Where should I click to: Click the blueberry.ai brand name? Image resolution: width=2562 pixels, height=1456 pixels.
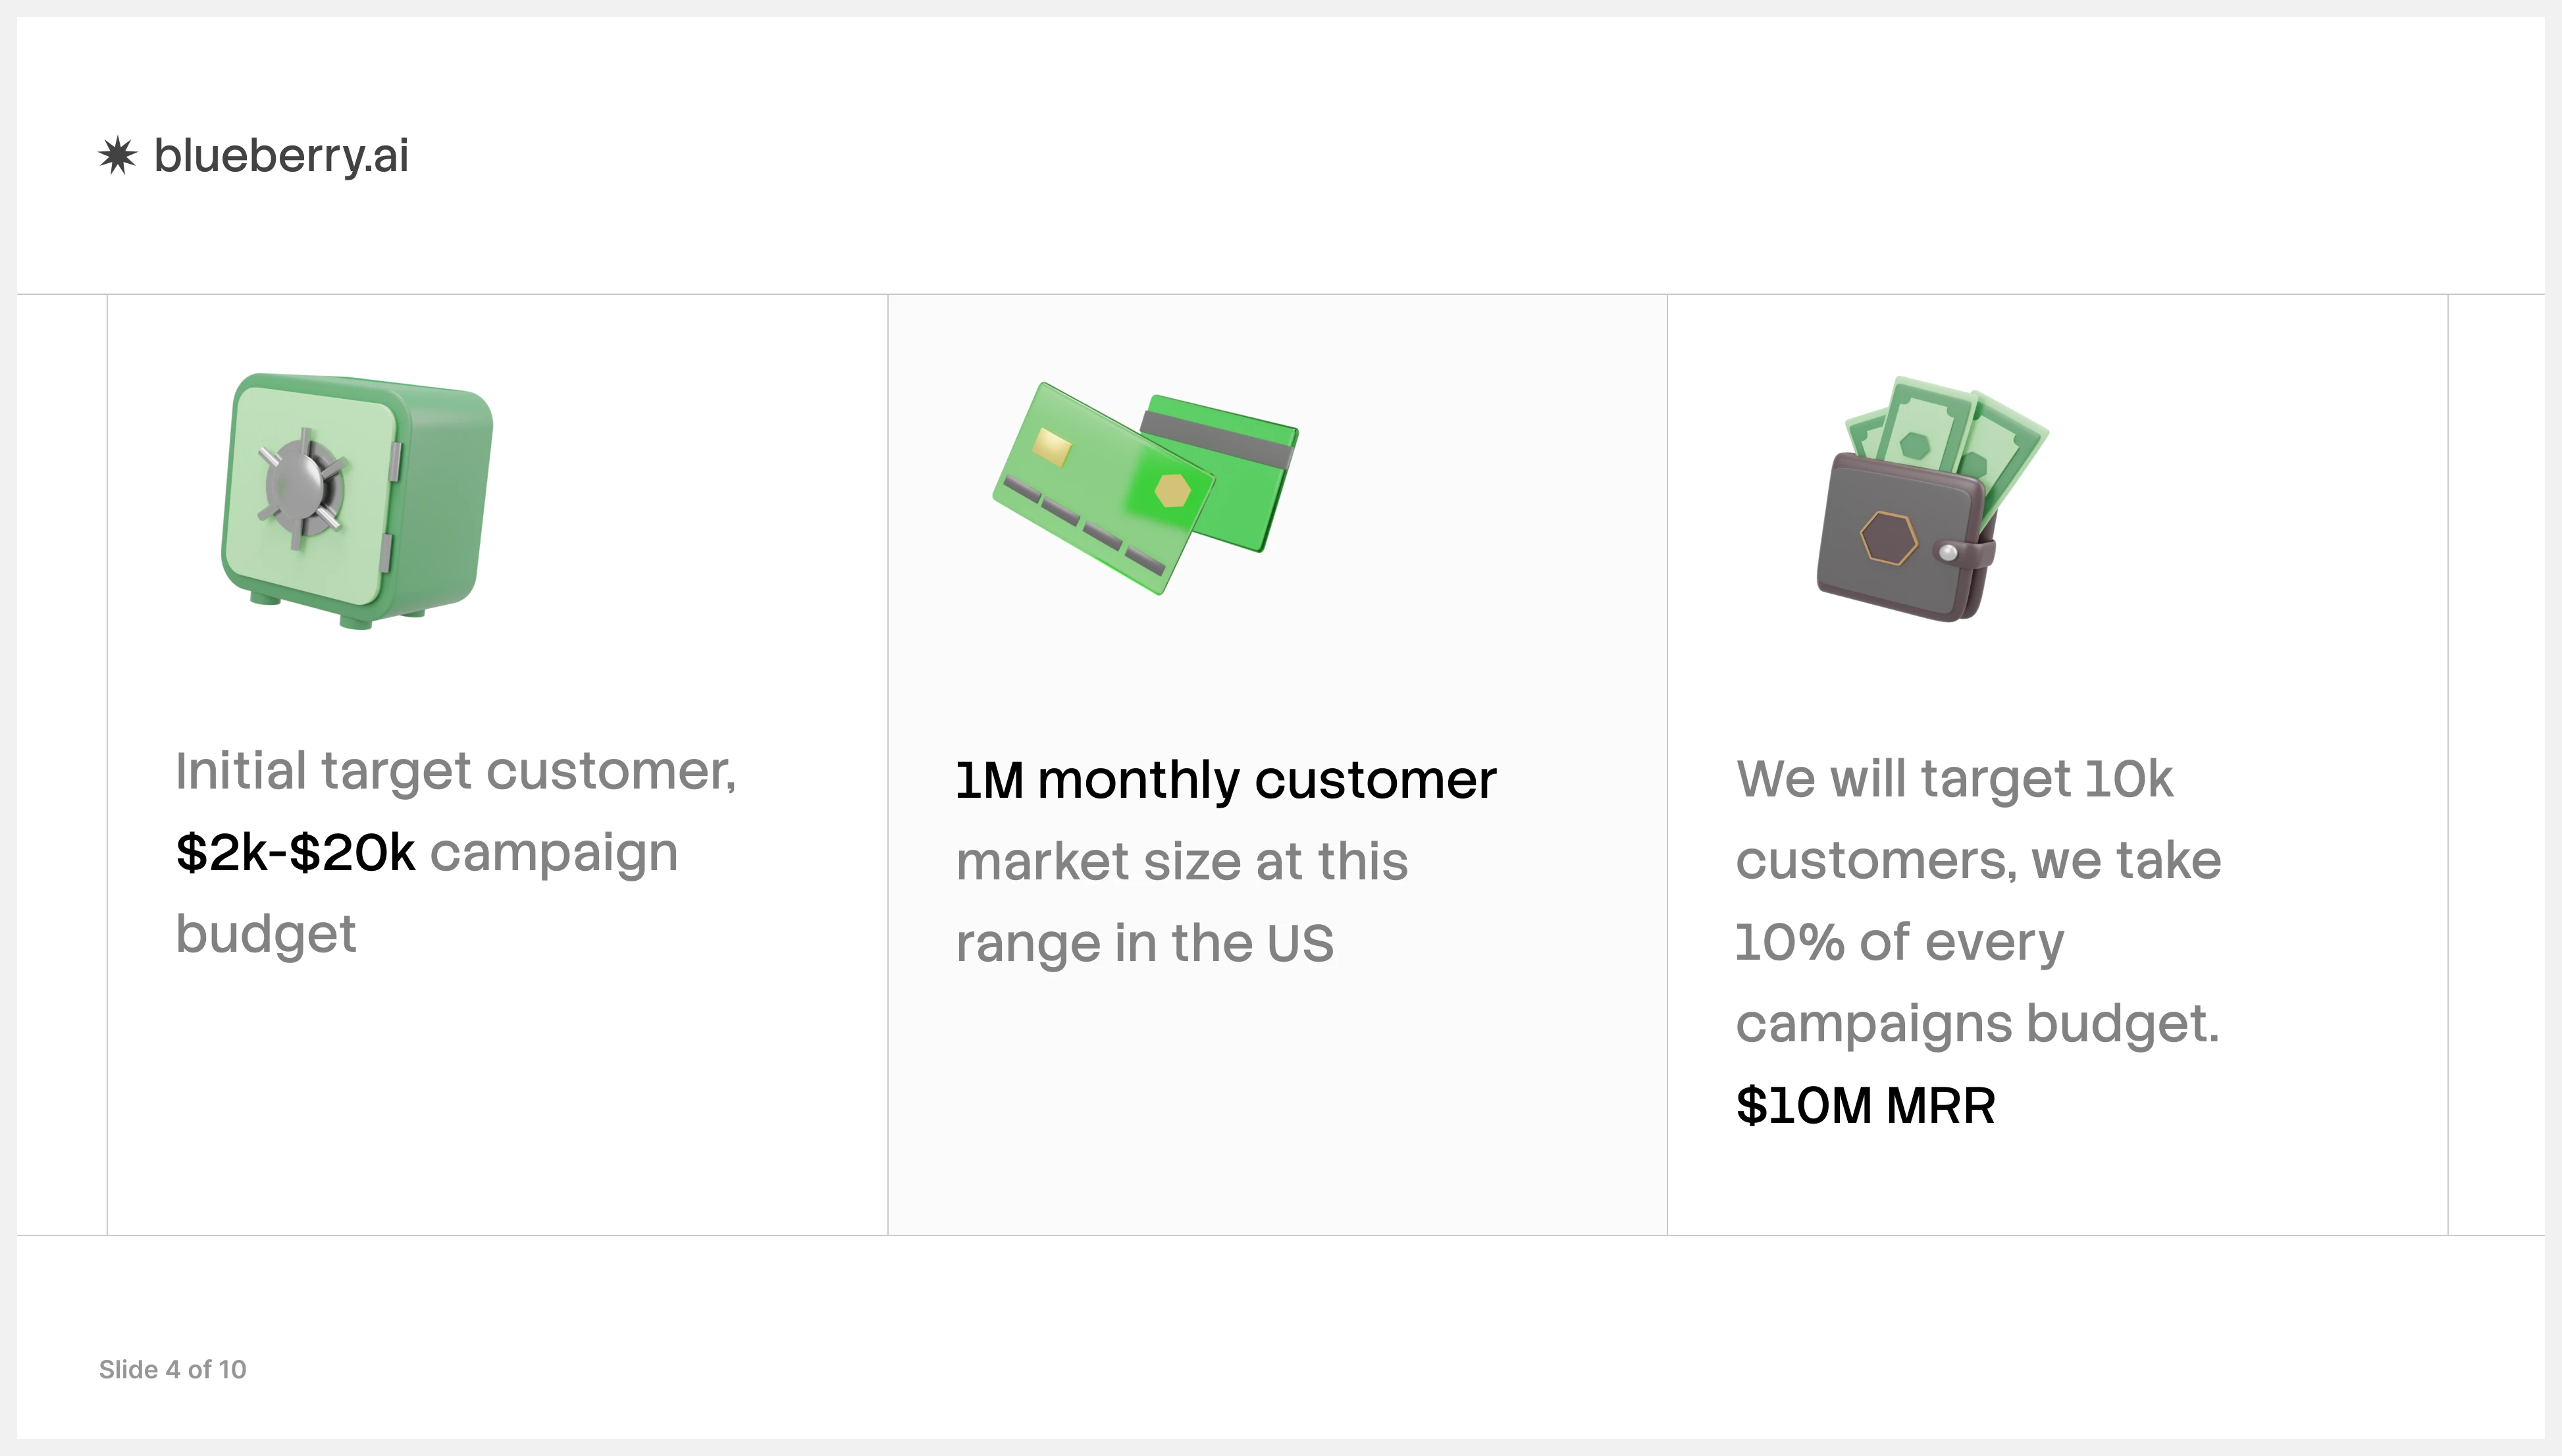point(281,156)
